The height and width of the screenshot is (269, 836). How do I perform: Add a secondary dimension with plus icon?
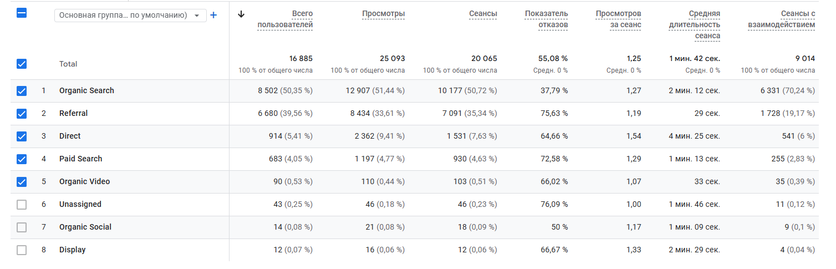(x=213, y=15)
